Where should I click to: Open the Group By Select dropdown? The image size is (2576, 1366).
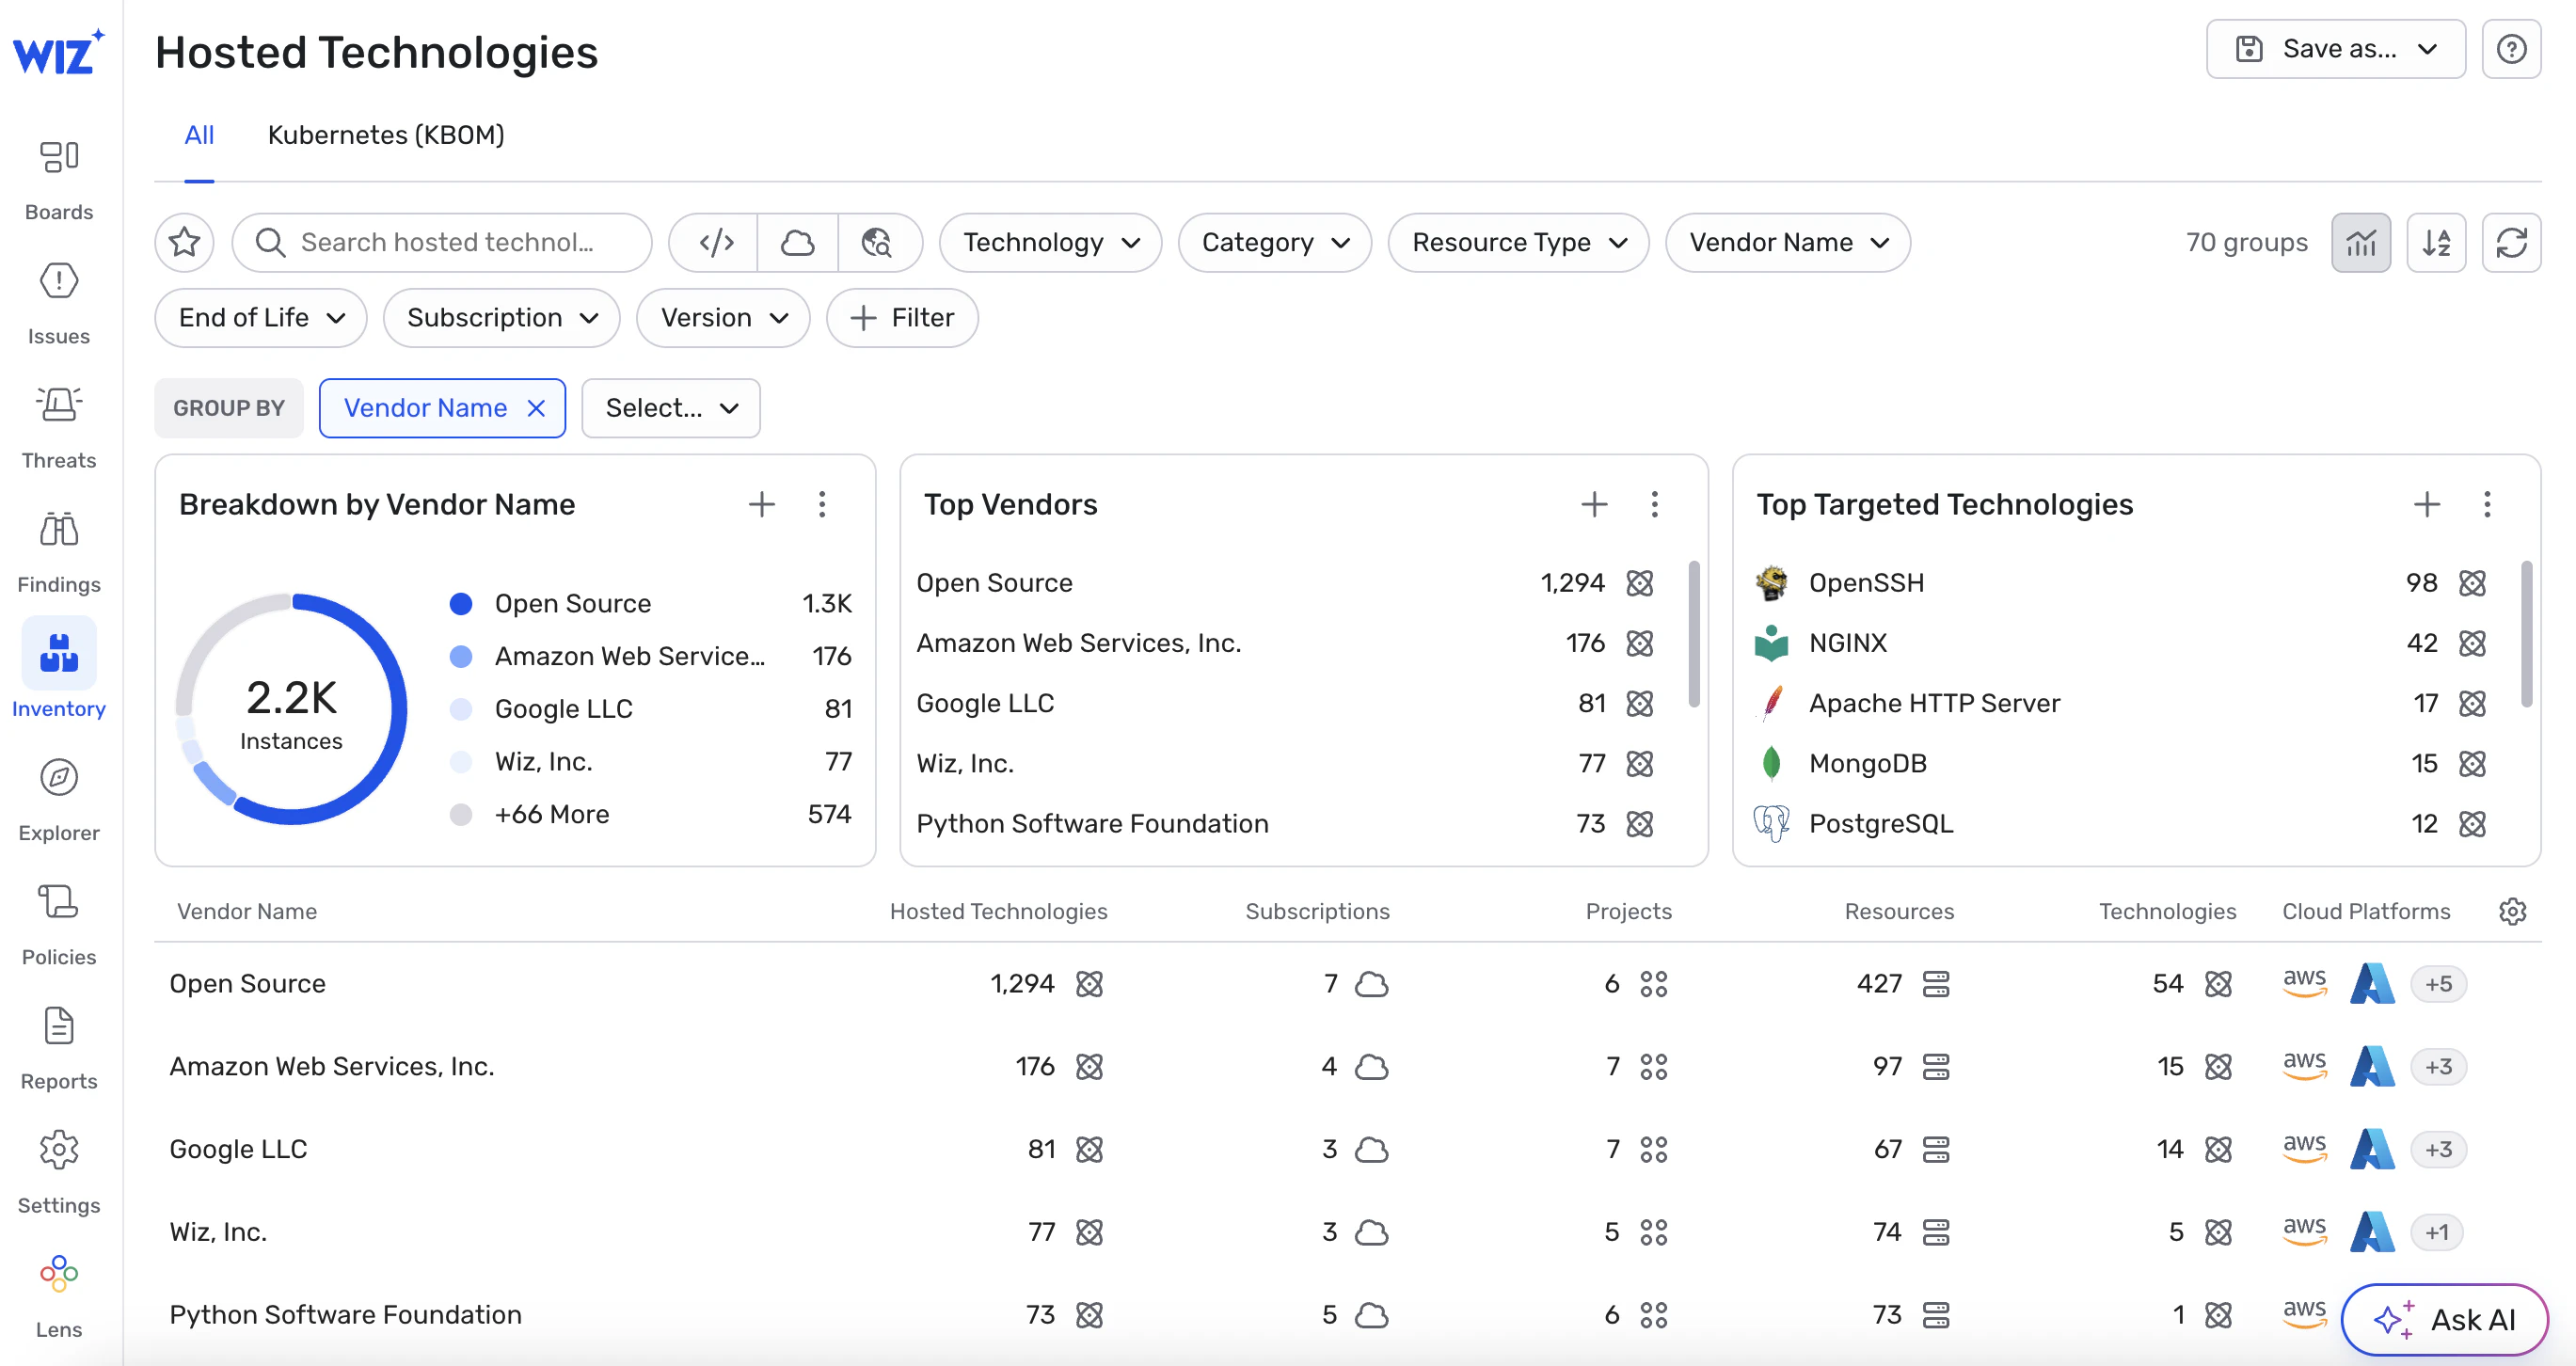click(x=670, y=408)
